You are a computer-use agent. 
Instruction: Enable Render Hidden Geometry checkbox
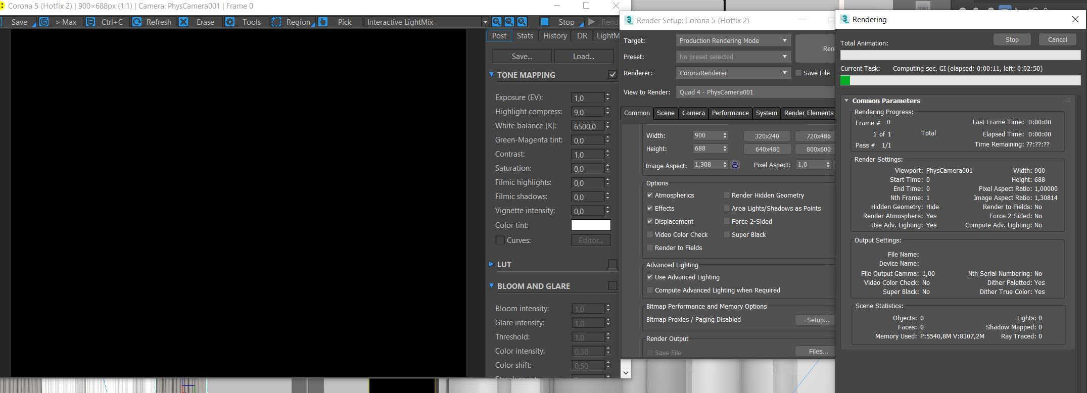[x=727, y=195]
